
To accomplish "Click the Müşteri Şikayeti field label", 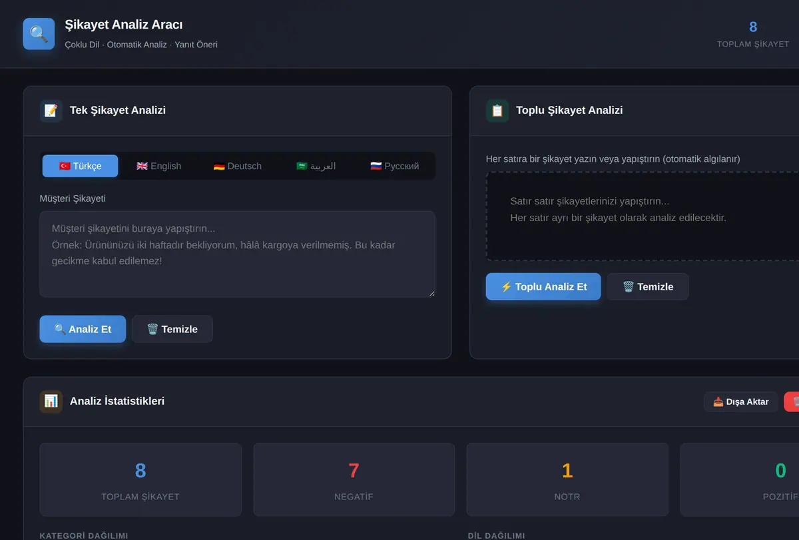I will [x=73, y=198].
